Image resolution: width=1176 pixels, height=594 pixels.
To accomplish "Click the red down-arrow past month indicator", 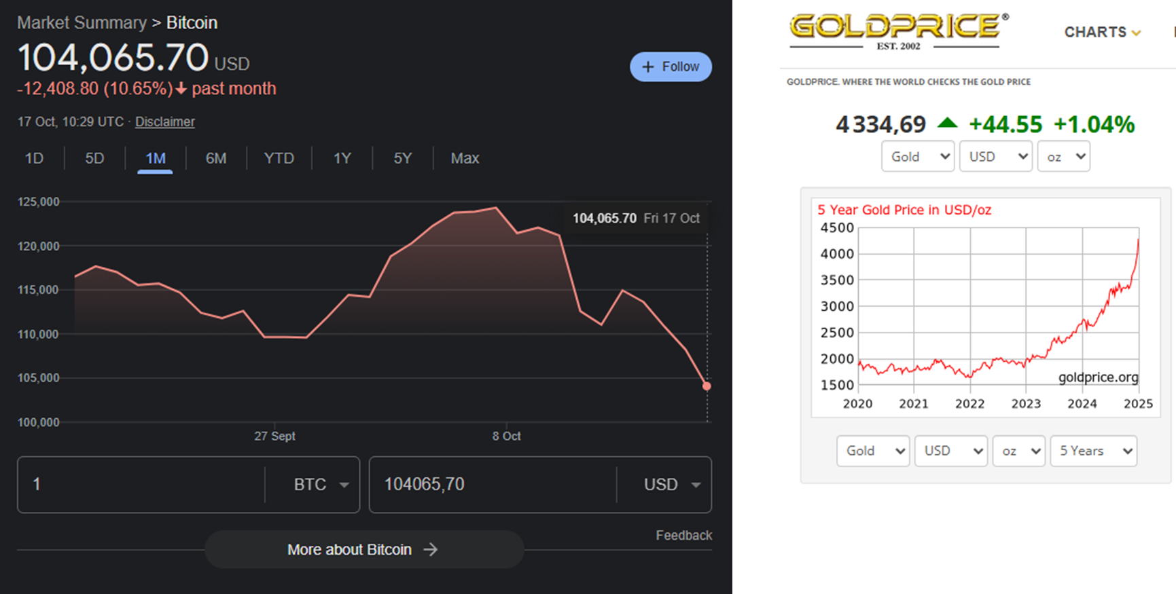I will (x=181, y=89).
